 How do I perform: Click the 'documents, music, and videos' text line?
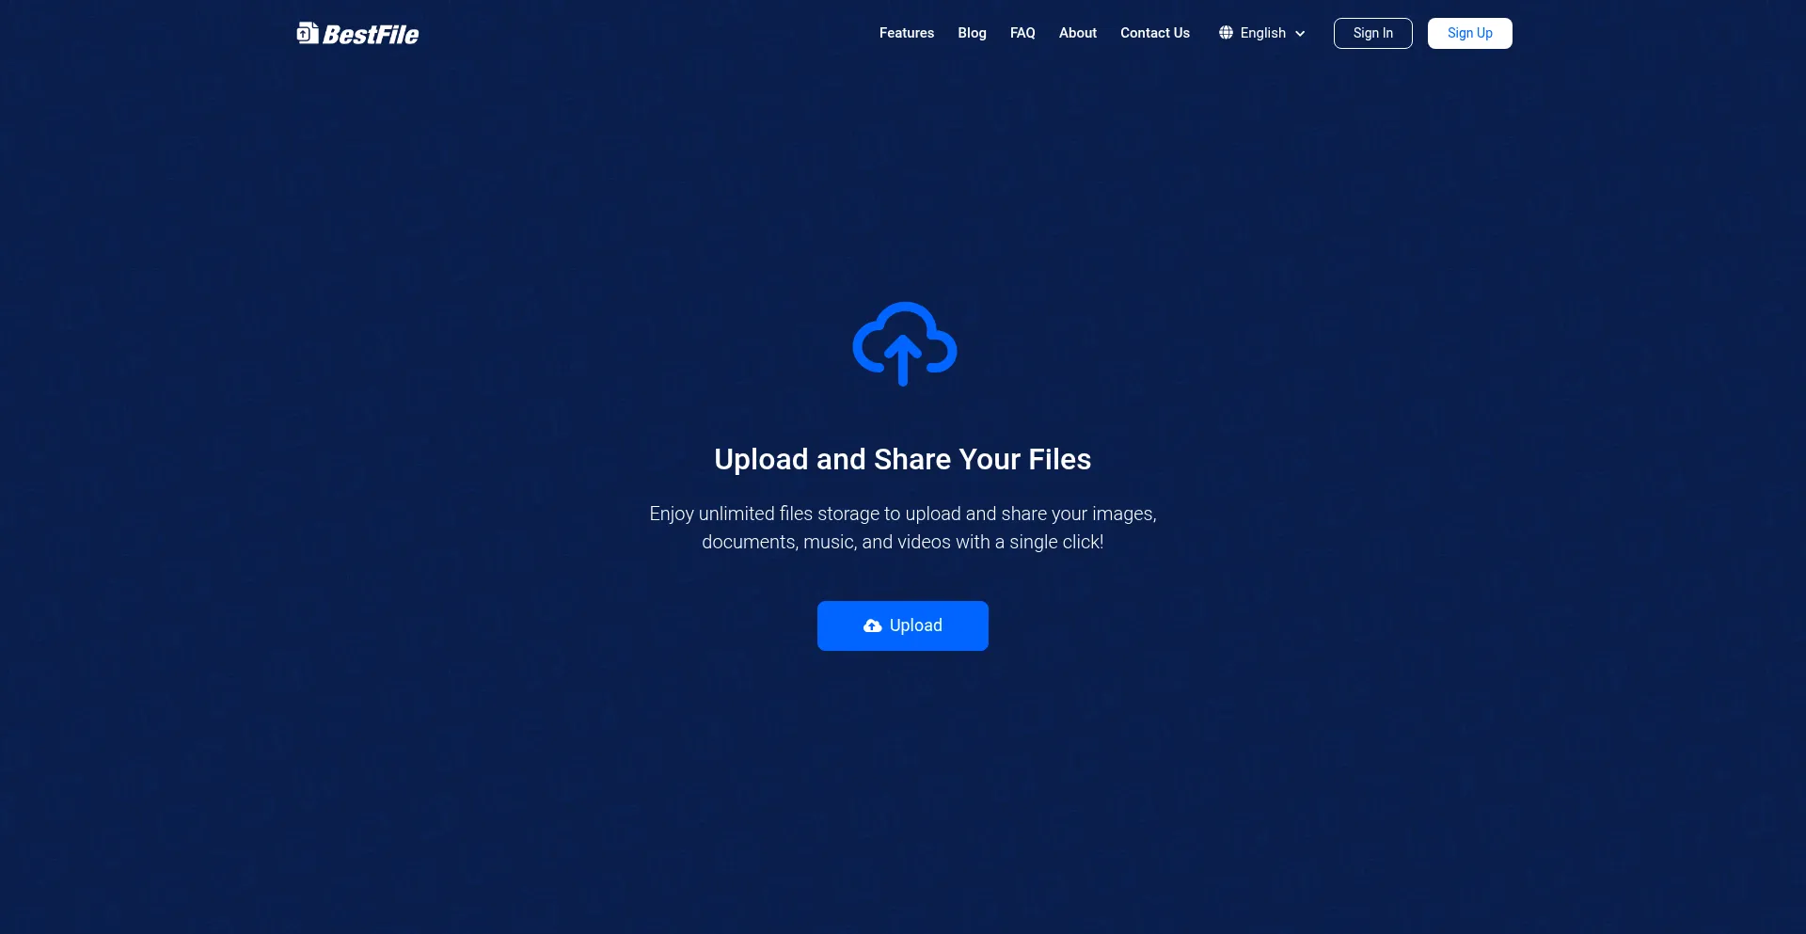click(x=902, y=542)
